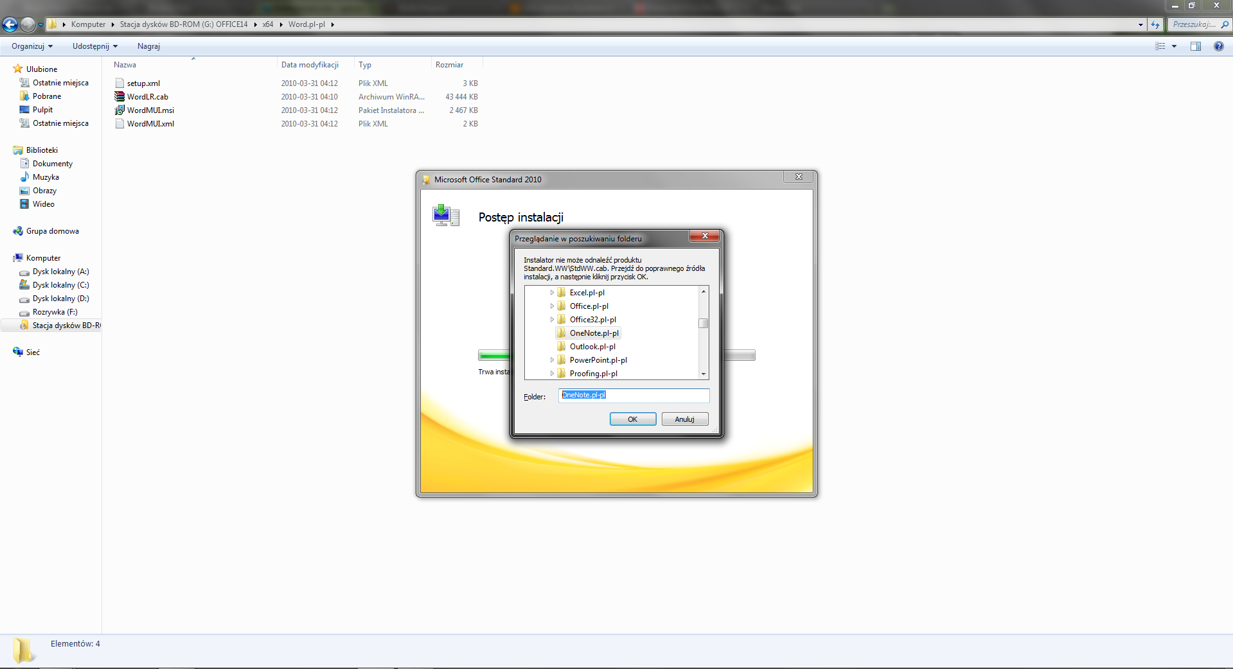Select the WordMUI.msi installer icon
1233x669 pixels.
[x=120, y=110]
